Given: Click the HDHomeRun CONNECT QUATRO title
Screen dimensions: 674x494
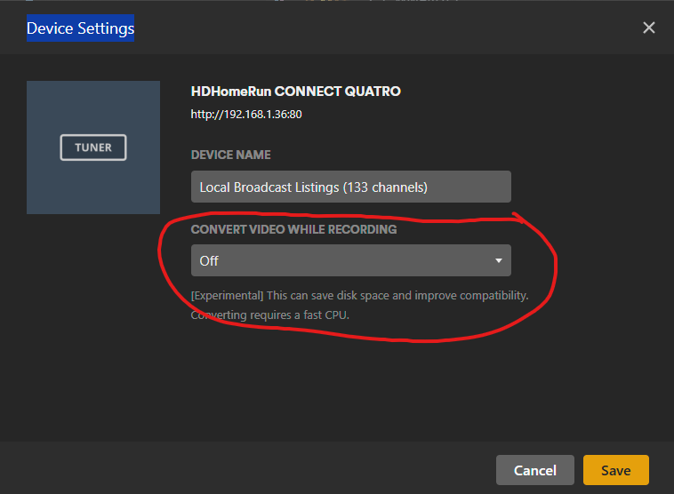Looking at the screenshot, I should click(296, 92).
